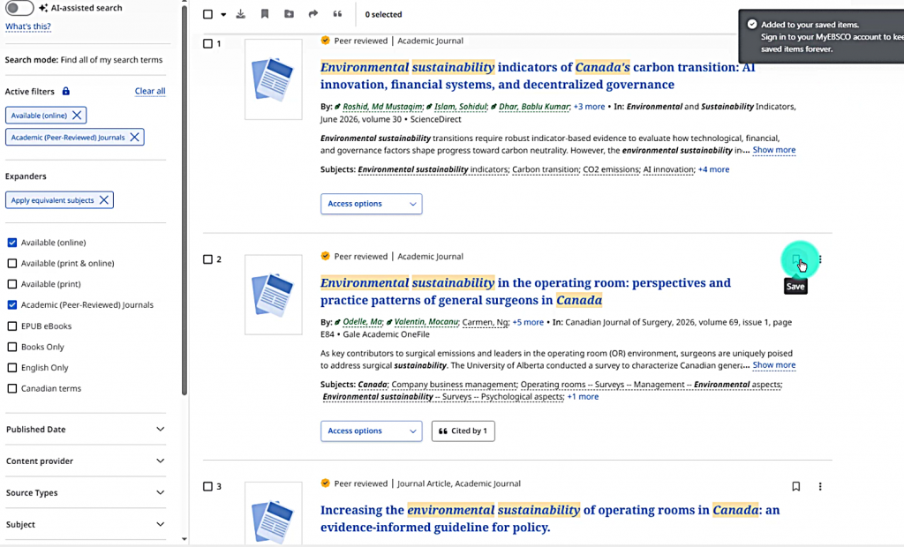This screenshot has width=904, height=547.
Task: Select the checkbox for result 2
Action: (207, 259)
